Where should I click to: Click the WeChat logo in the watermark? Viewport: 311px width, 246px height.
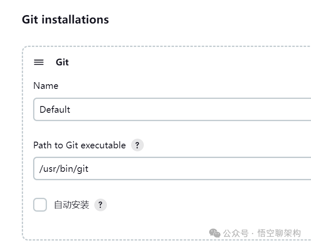[x=215, y=233]
